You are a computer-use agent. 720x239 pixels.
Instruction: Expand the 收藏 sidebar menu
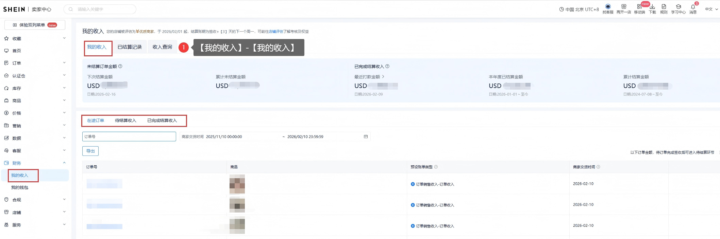64,38
